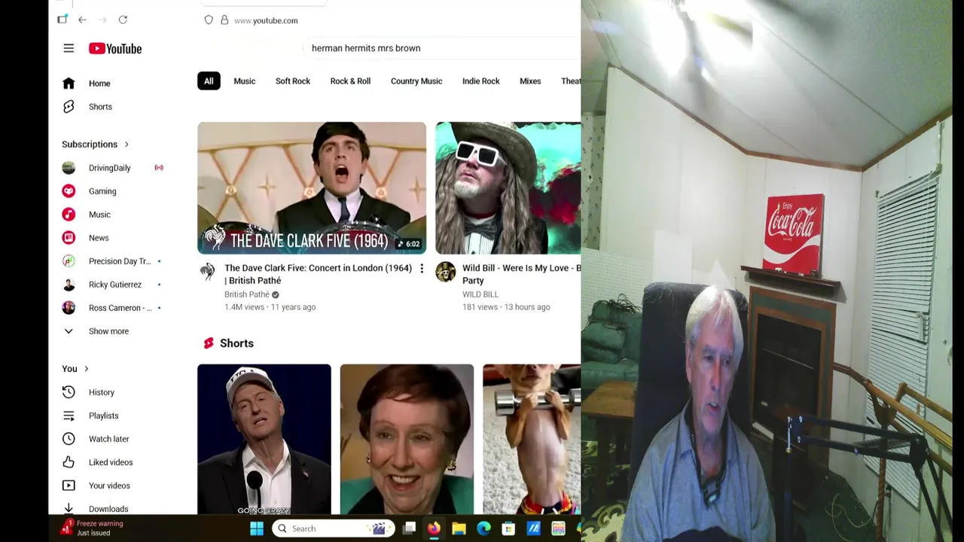Select the Indie Rock filter chip
964x542 pixels.
pyautogui.click(x=481, y=81)
